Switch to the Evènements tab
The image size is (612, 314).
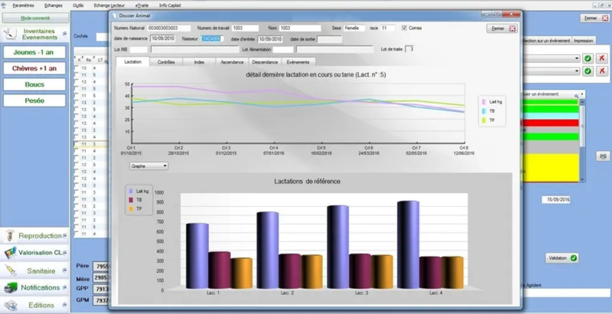pos(298,62)
